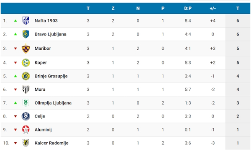
Task: Click the Kalcer Radomlje club crest
Action: 26,143
